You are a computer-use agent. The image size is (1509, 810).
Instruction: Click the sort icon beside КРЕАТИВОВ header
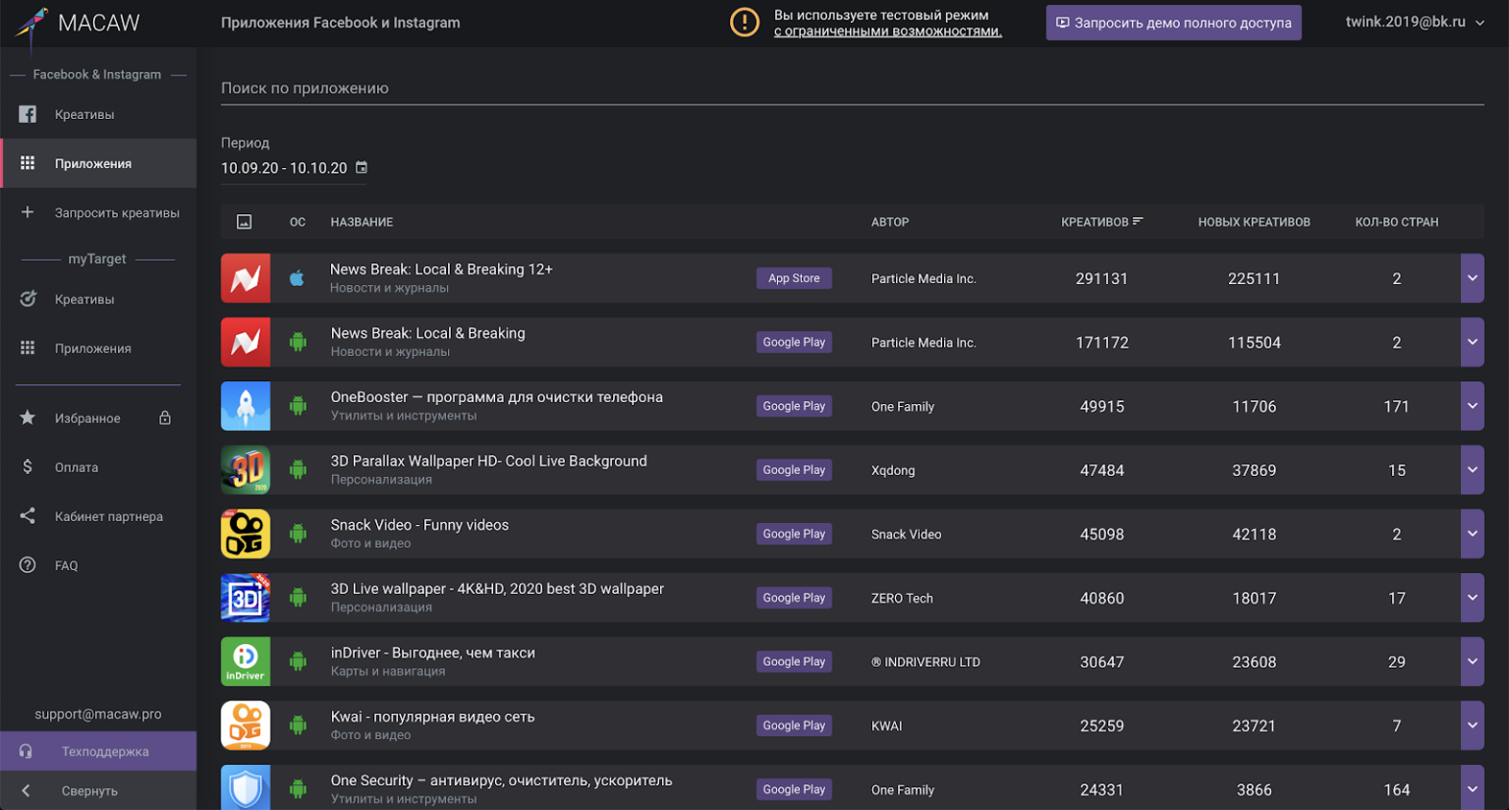[x=1138, y=221]
